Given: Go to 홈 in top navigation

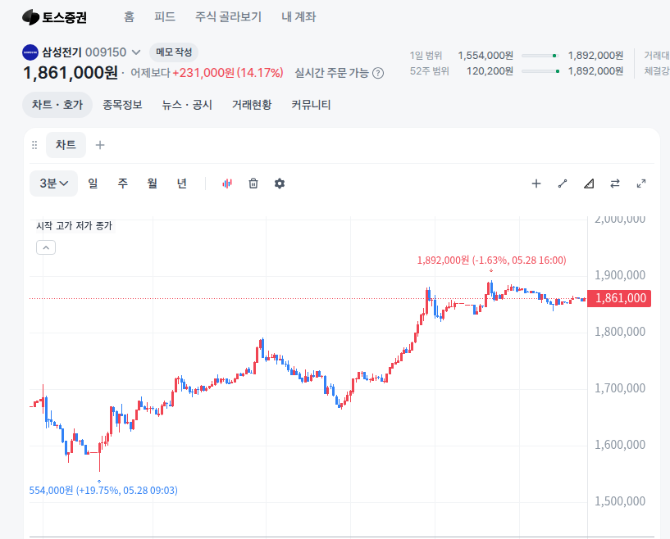Looking at the screenshot, I should pos(129,17).
